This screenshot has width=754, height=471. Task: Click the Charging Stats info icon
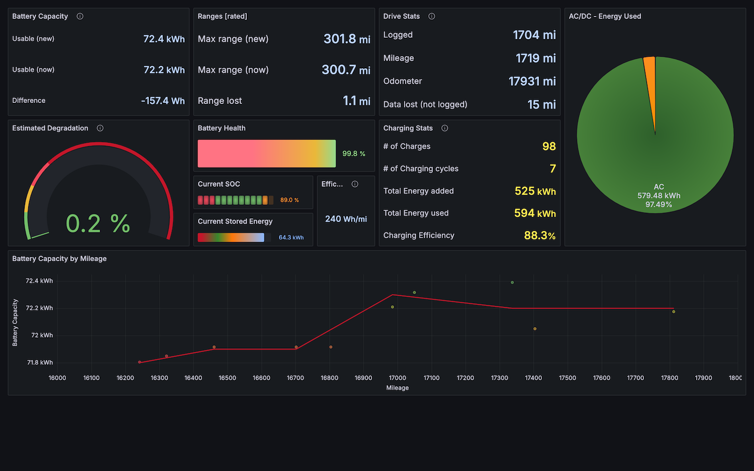444,128
